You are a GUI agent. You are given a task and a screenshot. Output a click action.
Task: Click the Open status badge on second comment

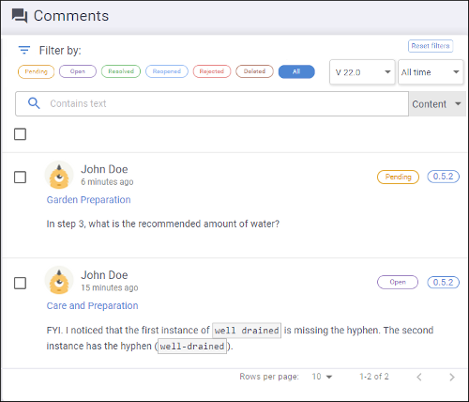tap(398, 282)
